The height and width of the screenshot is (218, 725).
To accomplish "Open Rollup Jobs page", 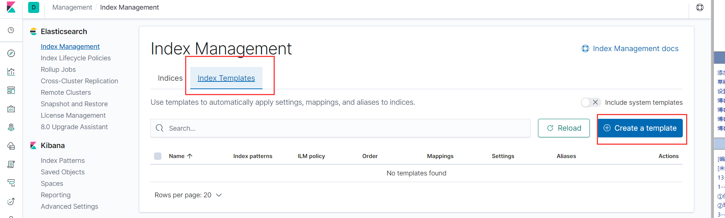I will tap(58, 70).
